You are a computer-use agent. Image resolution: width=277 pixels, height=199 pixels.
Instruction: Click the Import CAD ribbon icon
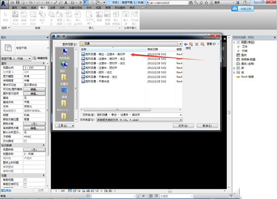click(69, 18)
